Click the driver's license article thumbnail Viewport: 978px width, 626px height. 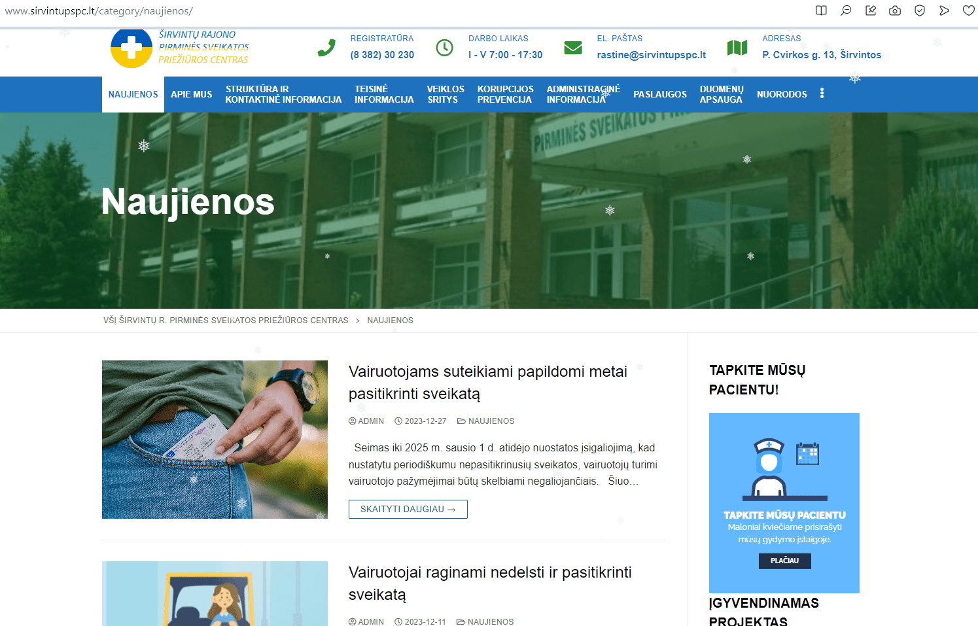point(215,439)
